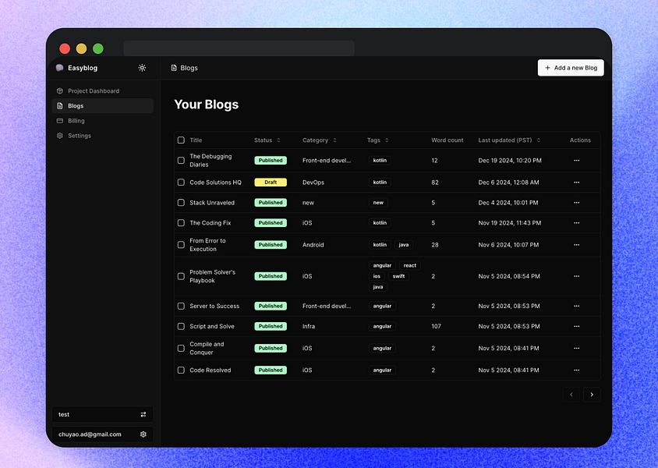Click the Draft status badge

pyautogui.click(x=271, y=183)
